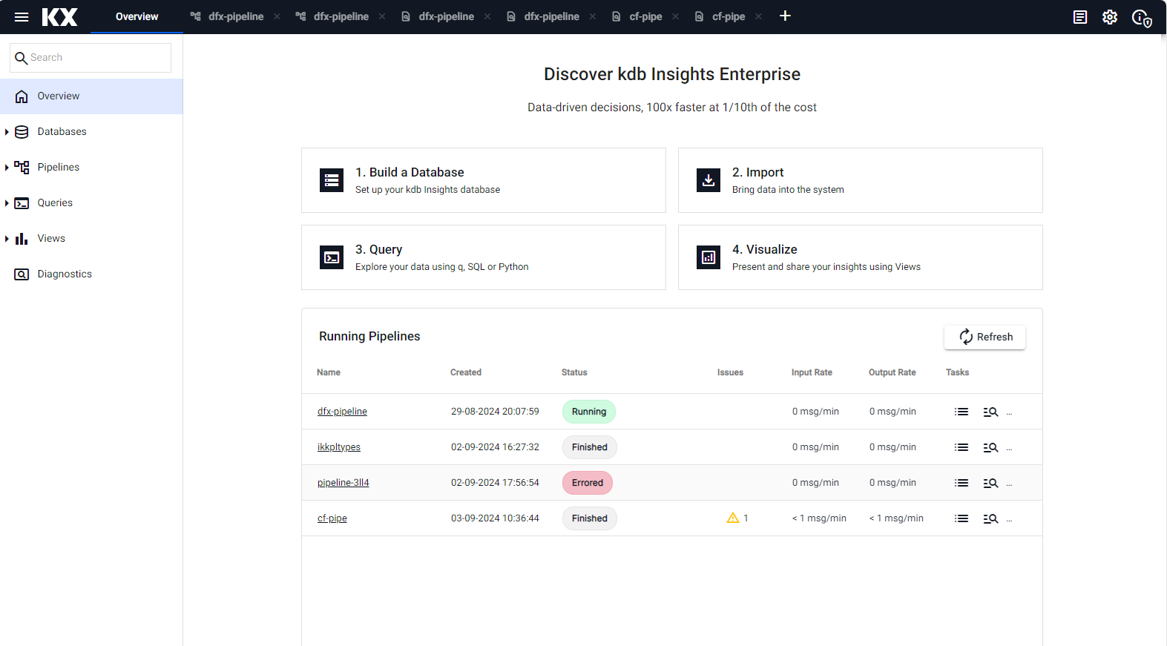Click the Build a Database card icon
This screenshot has width=1167, height=646.
332,180
